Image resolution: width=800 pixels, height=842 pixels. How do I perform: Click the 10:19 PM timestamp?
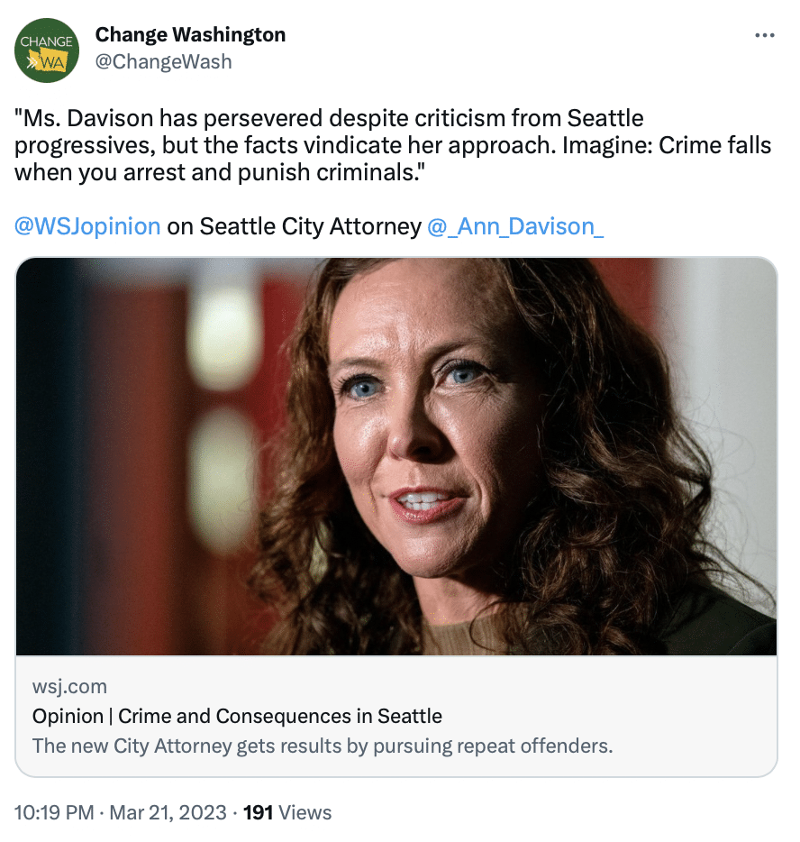54,812
